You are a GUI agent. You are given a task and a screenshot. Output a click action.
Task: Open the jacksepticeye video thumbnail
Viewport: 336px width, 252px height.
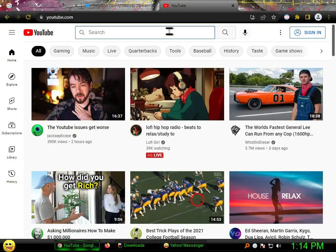(78, 94)
